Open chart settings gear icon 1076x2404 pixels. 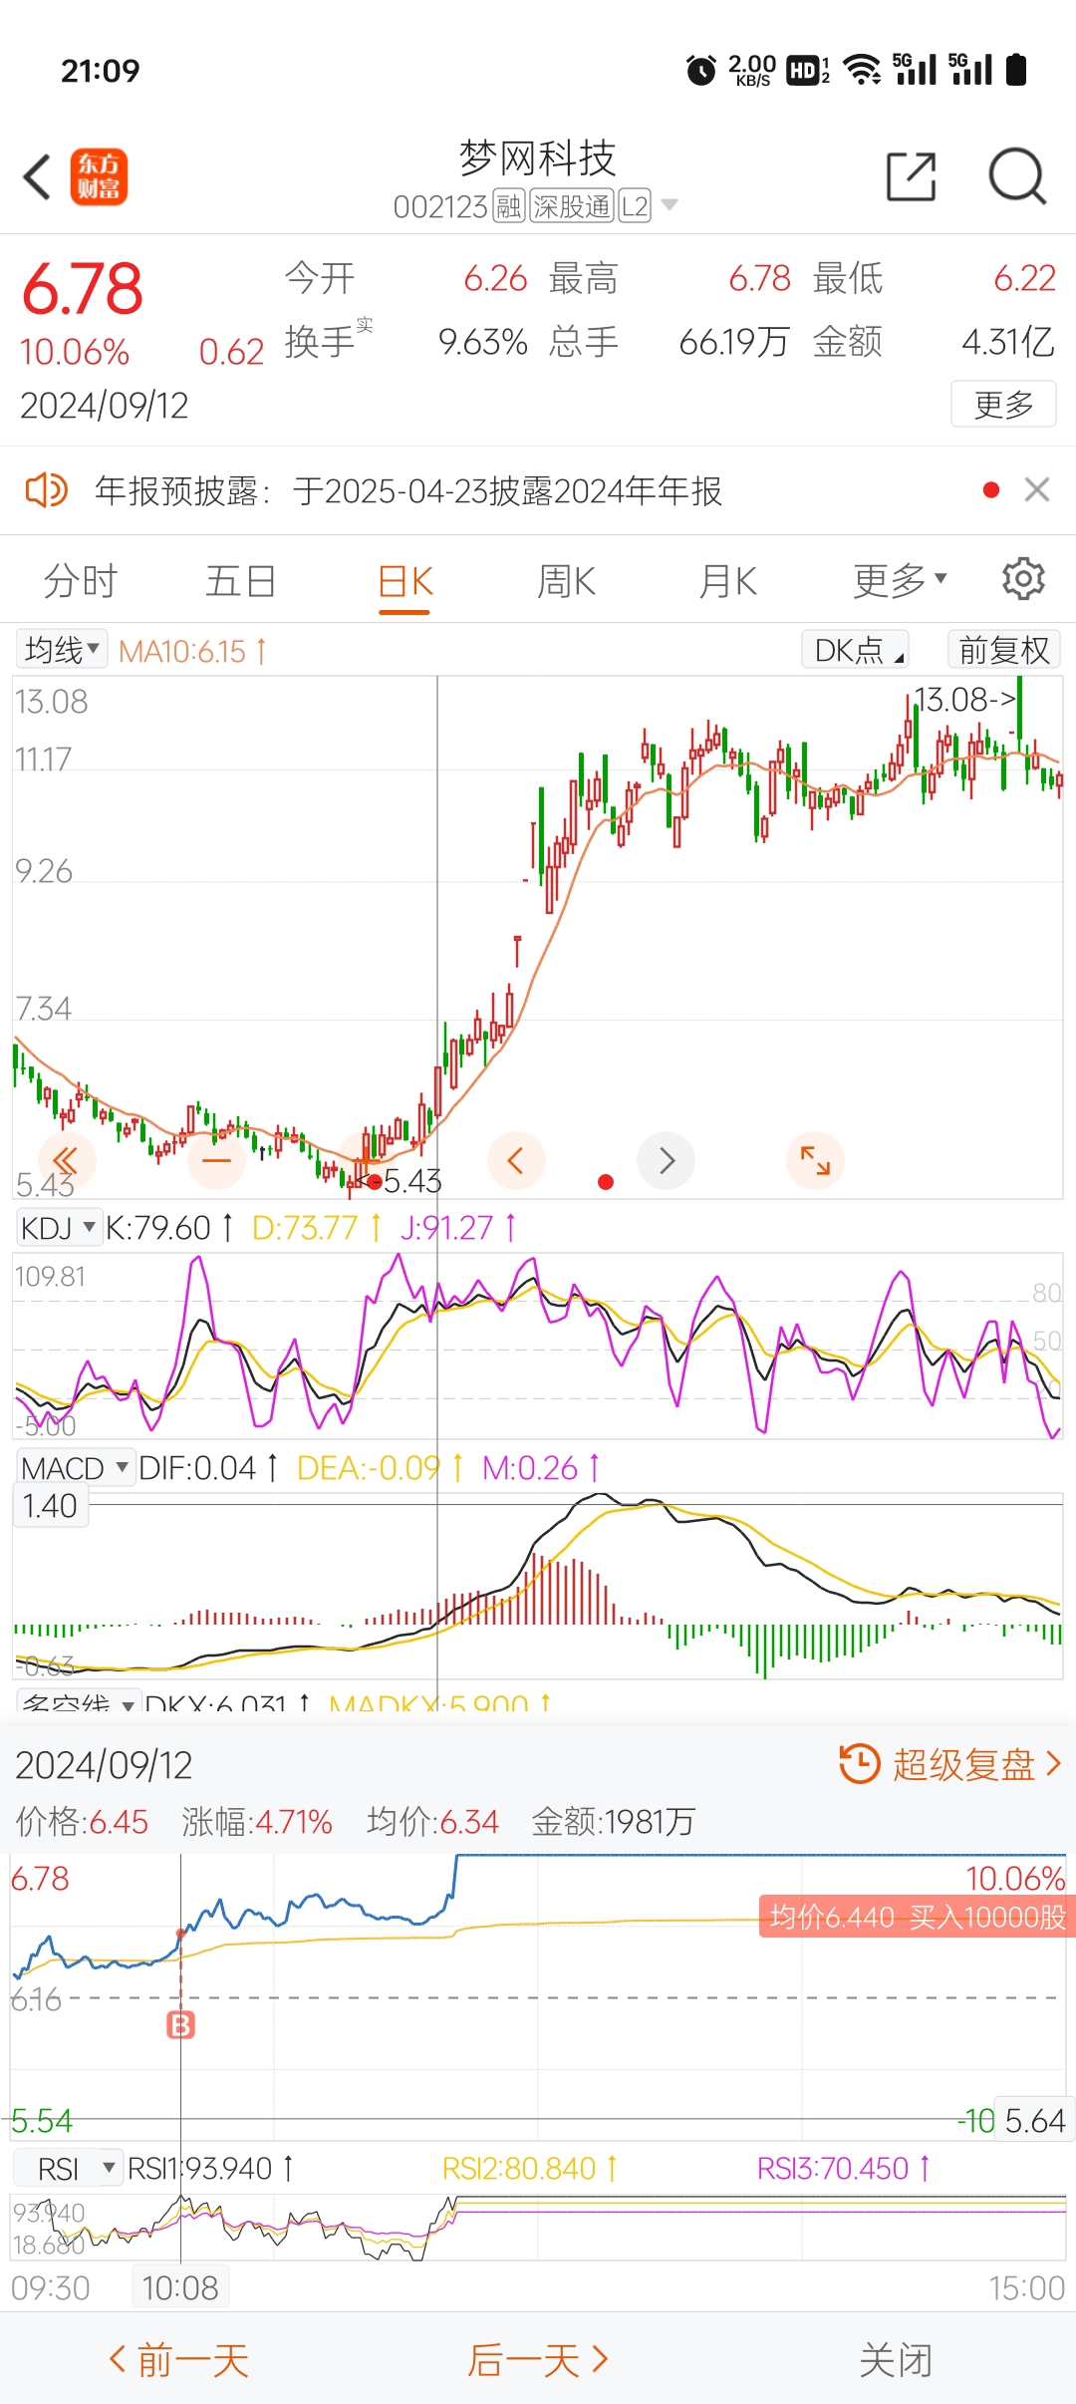point(1023,579)
